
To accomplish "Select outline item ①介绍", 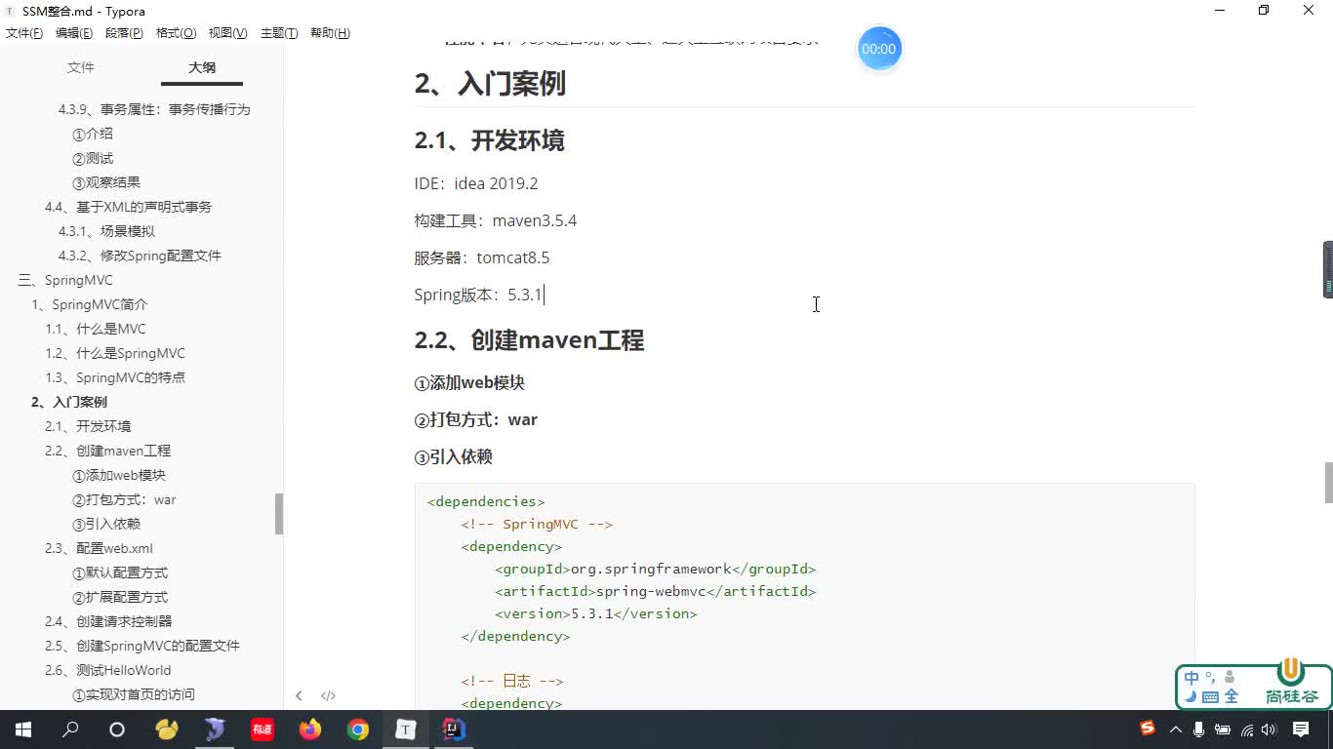I will [x=93, y=134].
